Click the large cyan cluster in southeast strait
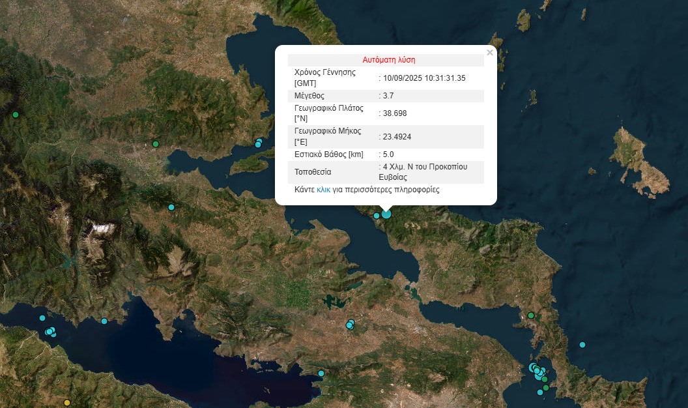Screen dimensions: 688x408 [537, 372]
